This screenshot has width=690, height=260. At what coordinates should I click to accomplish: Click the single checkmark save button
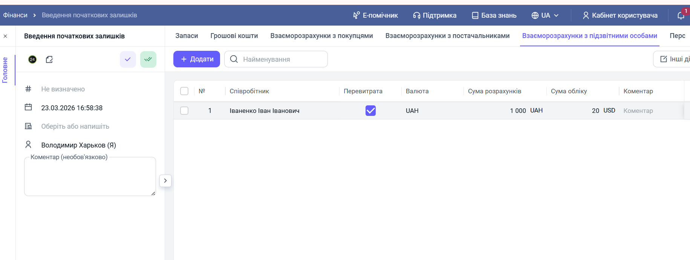click(x=128, y=59)
